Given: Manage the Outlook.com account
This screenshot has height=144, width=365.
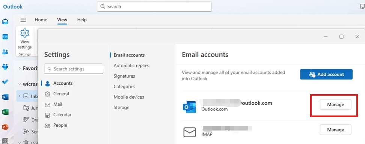Looking at the screenshot, I should pos(335,105).
